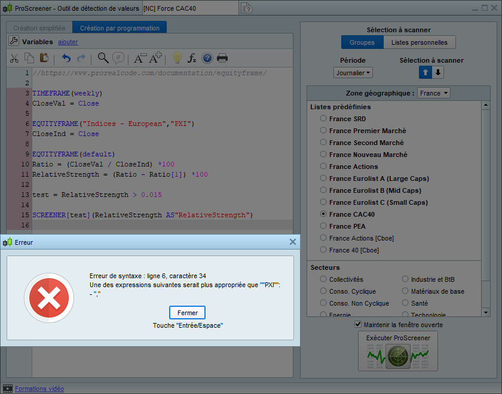Click the Copy icon in editor toolbar

(29, 58)
